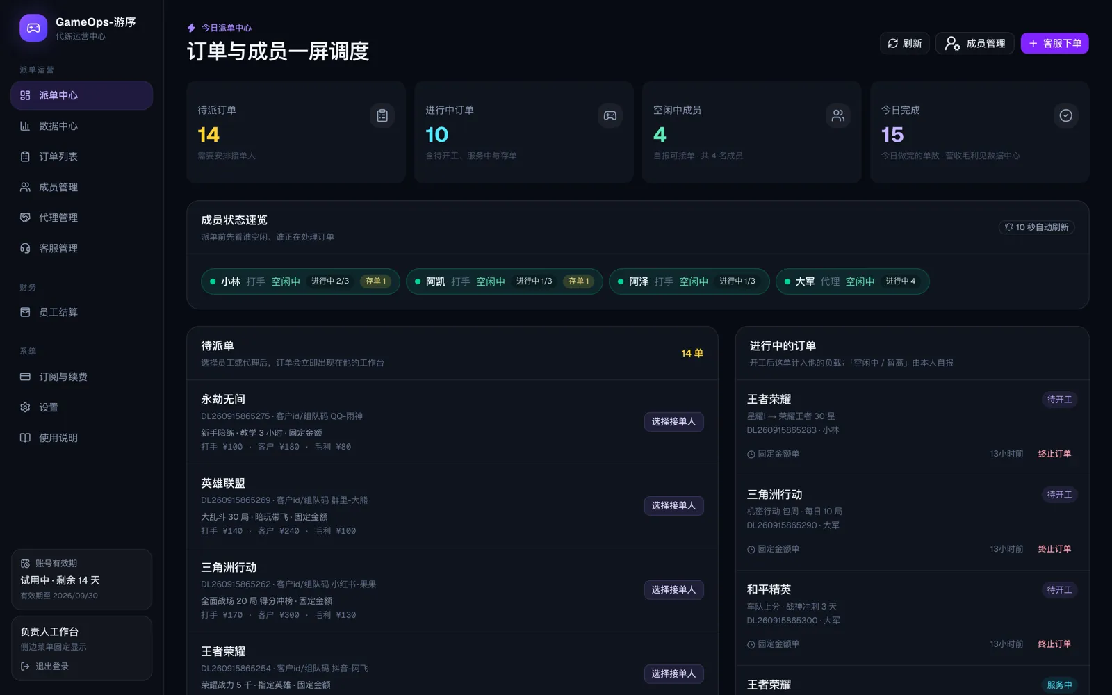Viewport: 1112px width, 695px height.
Task: Click 退出登录 in sidebar
Action: [45, 667]
